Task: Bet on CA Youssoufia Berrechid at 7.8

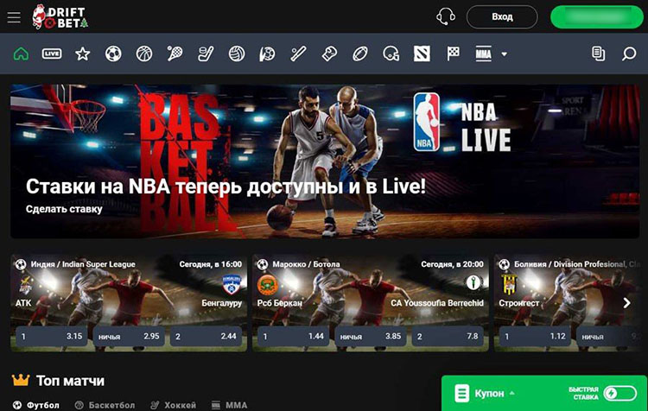Action: point(448,336)
